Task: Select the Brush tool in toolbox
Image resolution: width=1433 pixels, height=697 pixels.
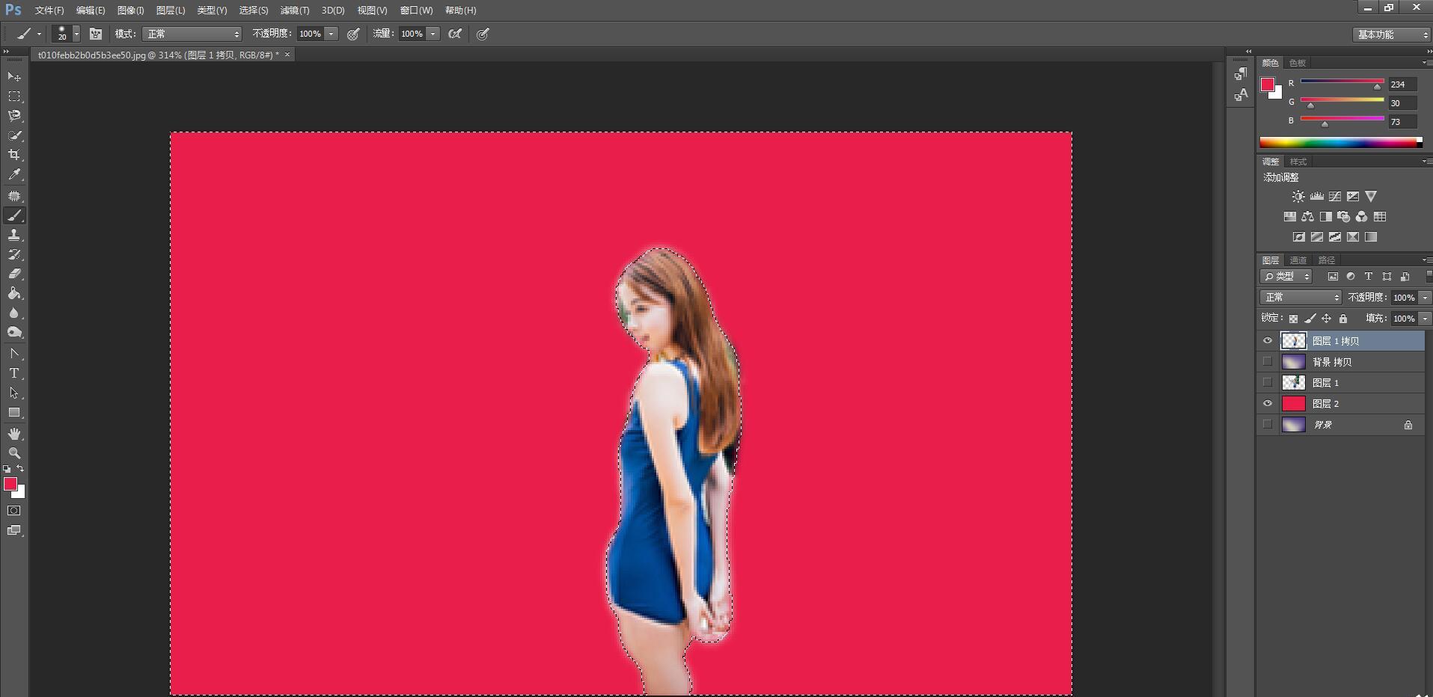Action: [x=14, y=215]
